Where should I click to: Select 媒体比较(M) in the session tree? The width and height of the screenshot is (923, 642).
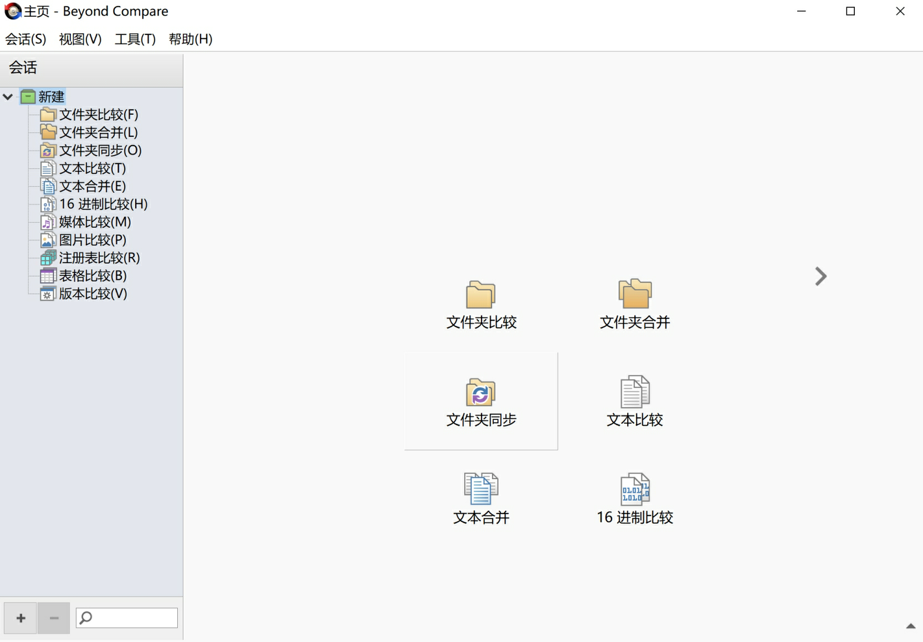tap(95, 222)
